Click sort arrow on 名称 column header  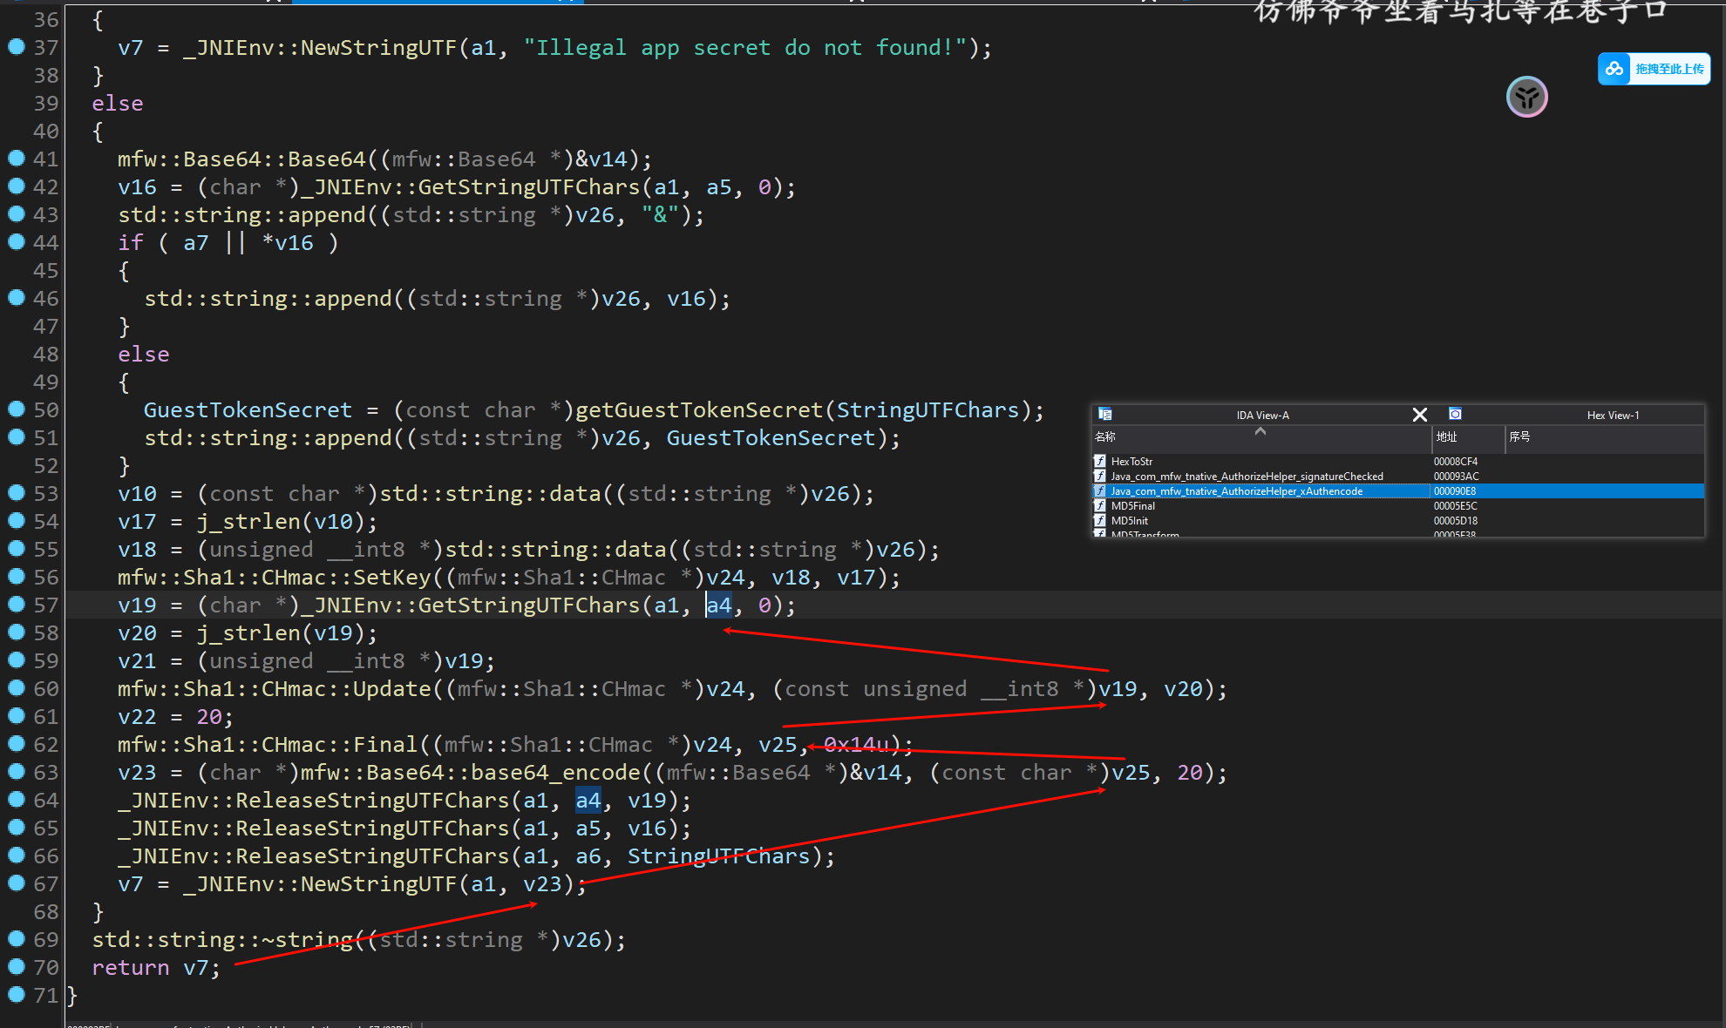1260,431
